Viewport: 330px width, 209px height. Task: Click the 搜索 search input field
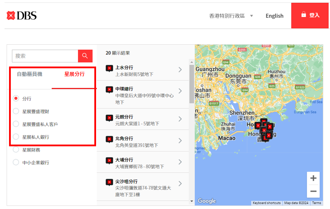pyautogui.click(x=45, y=56)
